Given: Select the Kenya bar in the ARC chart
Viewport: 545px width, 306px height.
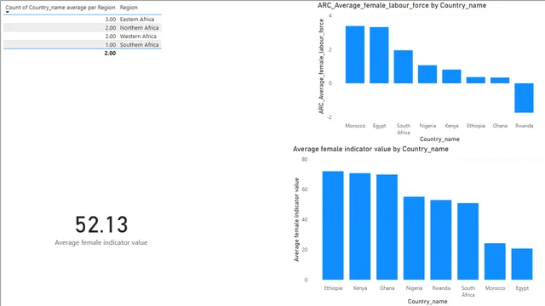Looking at the screenshot, I should [x=451, y=76].
